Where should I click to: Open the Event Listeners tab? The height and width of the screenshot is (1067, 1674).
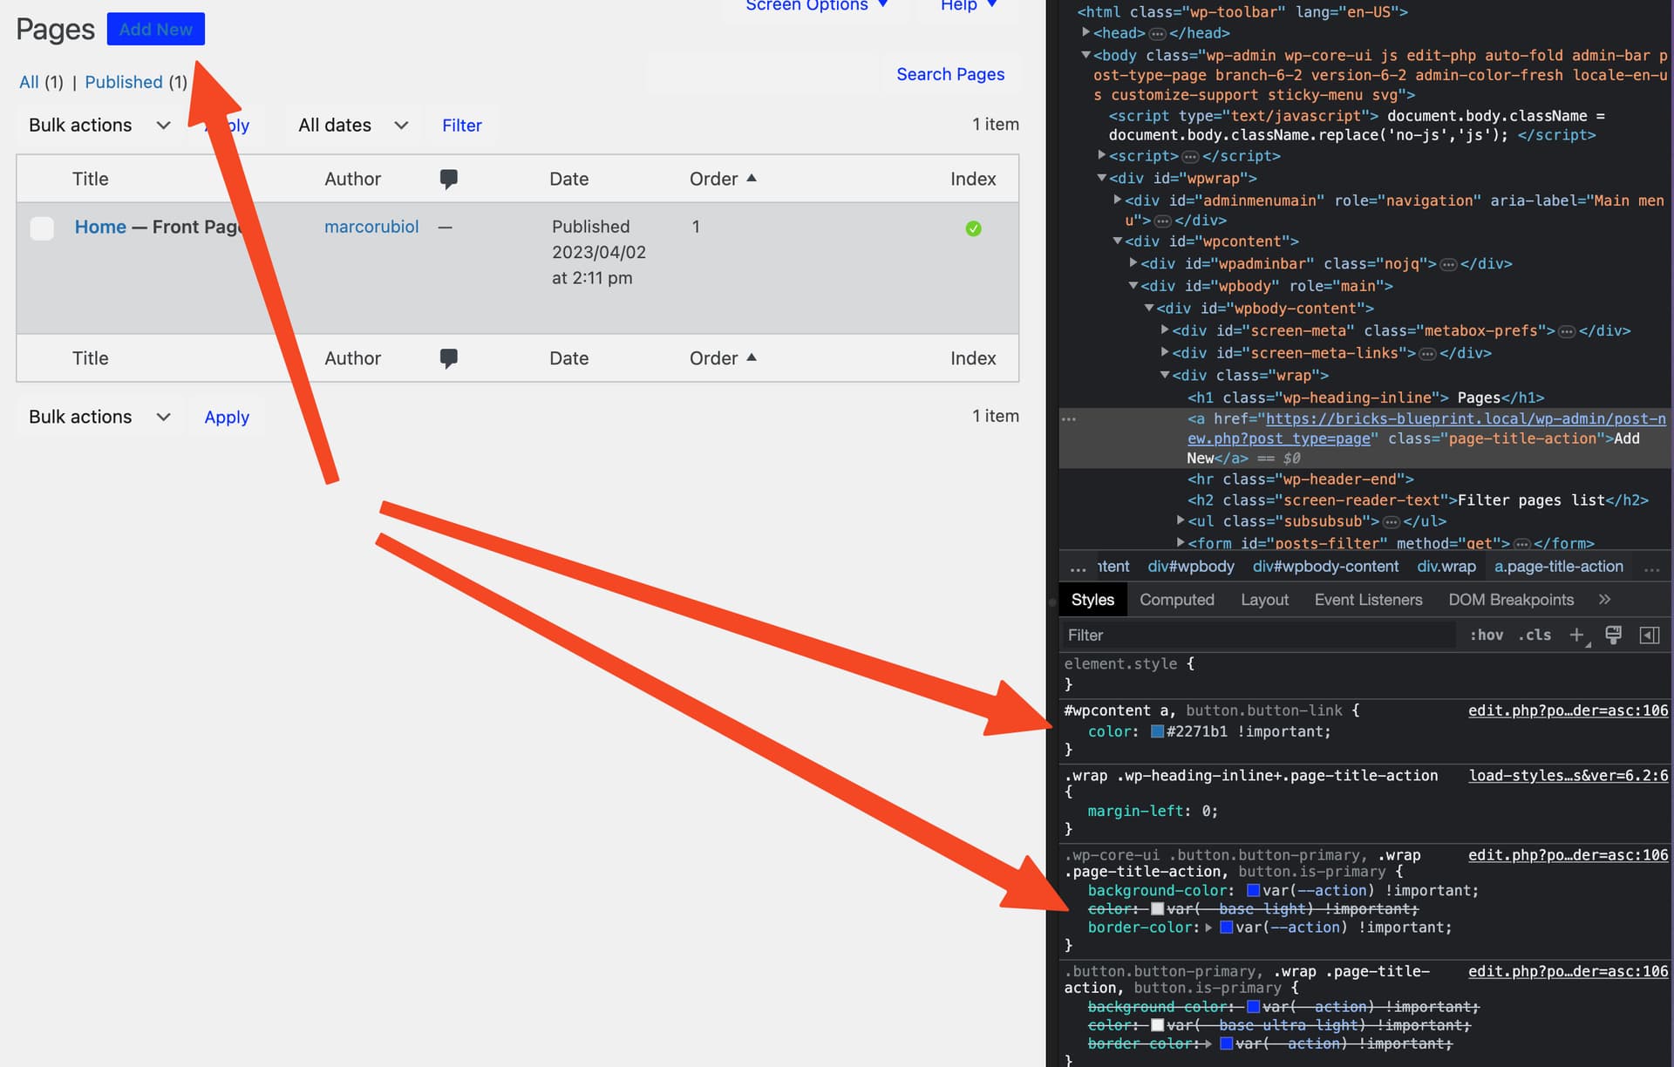[x=1368, y=600]
